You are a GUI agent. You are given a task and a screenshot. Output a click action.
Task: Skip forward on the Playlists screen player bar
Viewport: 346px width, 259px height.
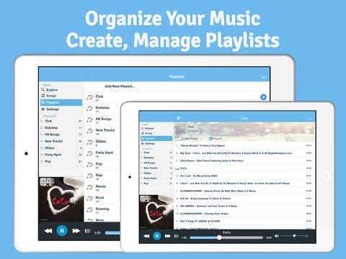coord(76,231)
